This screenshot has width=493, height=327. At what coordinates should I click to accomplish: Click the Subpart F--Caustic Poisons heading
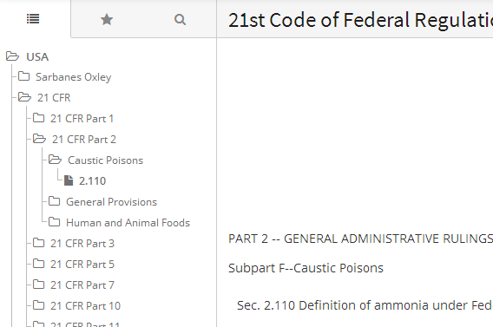coord(306,268)
